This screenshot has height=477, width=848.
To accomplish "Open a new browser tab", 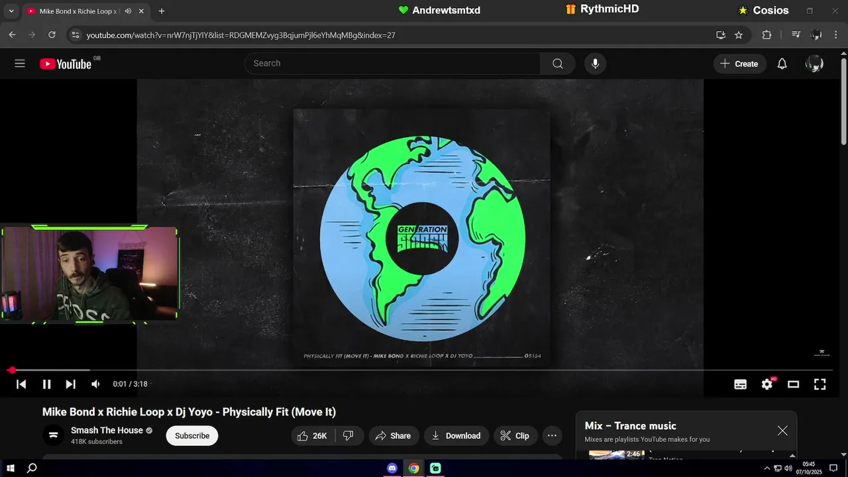I will click(x=161, y=11).
